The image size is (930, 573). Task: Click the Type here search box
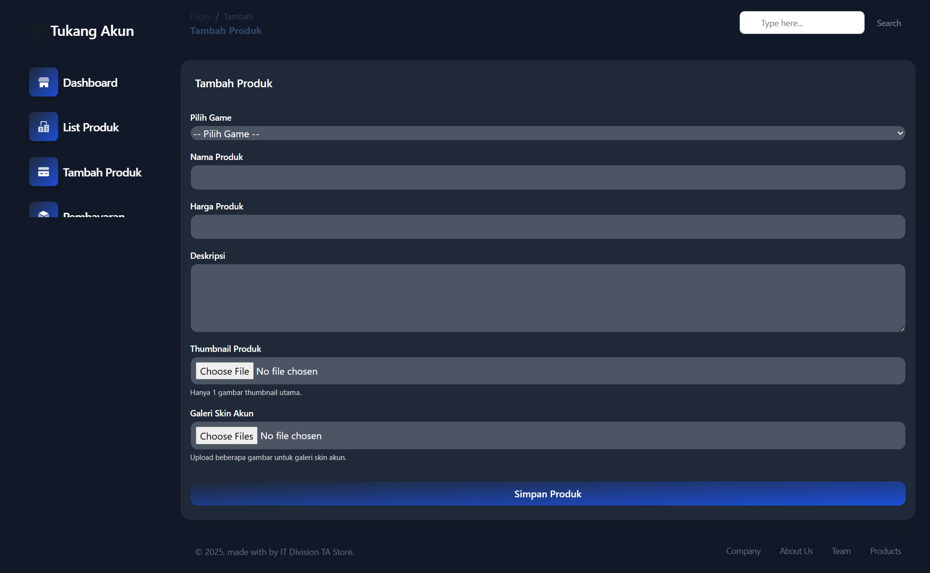(x=802, y=23)
